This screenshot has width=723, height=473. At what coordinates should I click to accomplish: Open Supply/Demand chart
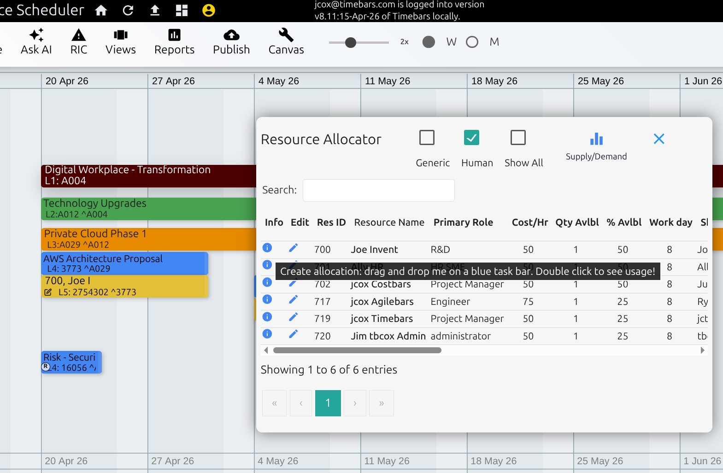click(x=596, y=146)
